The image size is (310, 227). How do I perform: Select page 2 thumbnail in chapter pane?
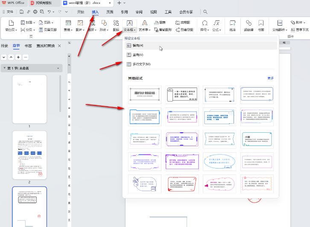[x=29, y=155]
